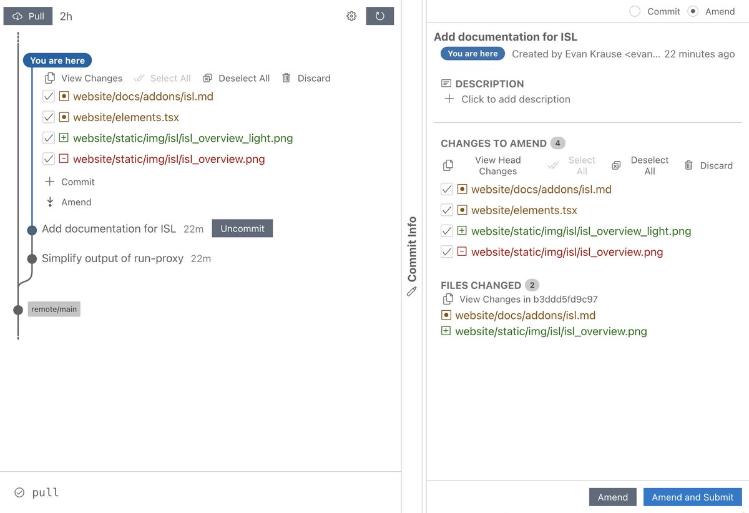Image resolution: width=749 pixels, height=513 pixels.
Task: Click the Uncommit button
Action: (x=242, y=228)
